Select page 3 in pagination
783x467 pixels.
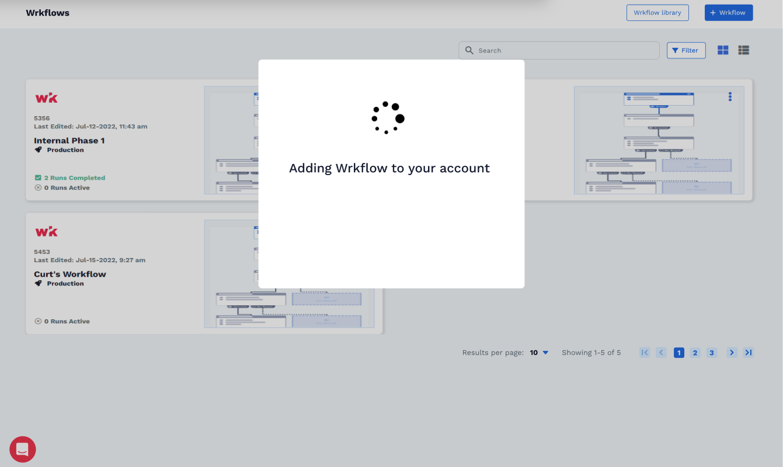(711, 353)
